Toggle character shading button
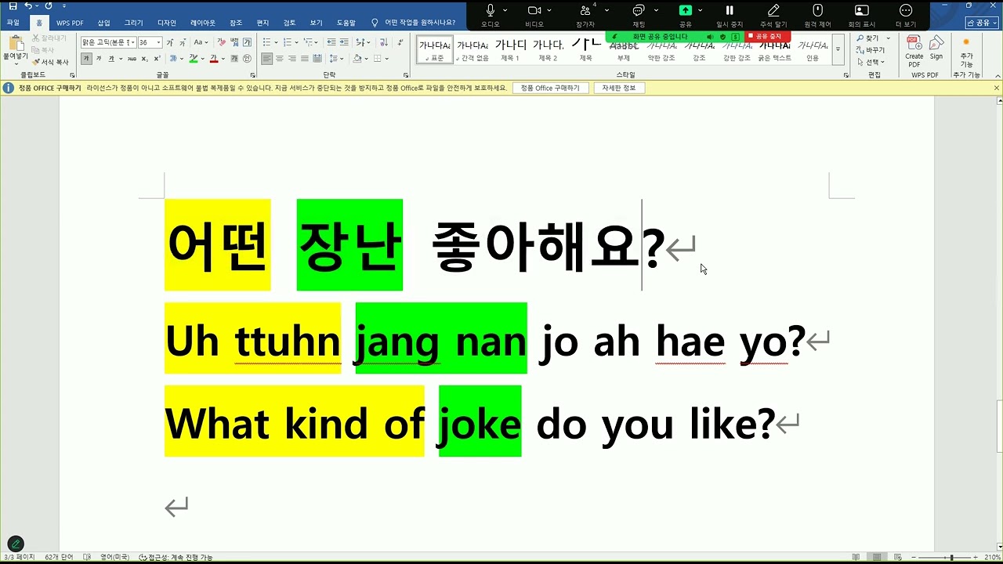Viewport: 1003px width, 564px height. (x=234, y=59)
